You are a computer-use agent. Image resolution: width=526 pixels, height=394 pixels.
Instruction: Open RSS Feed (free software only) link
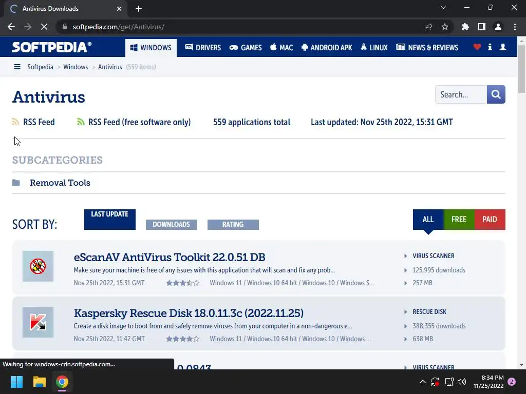click(x=140, y=122)
